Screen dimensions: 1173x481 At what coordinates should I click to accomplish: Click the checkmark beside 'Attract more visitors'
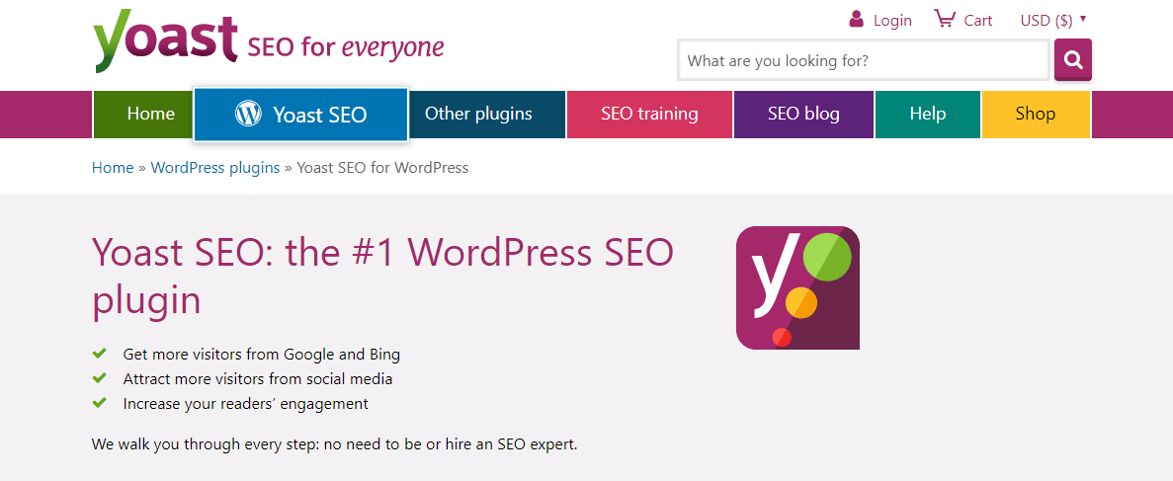point(99,377)
